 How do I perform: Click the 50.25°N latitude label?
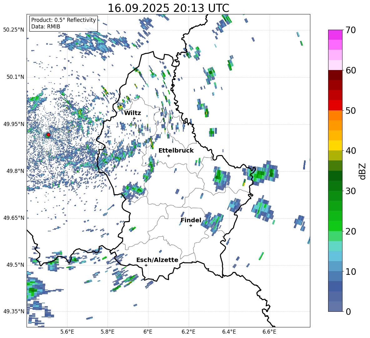click(14, 30)
